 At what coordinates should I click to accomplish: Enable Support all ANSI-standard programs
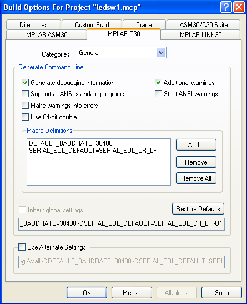[x=25, y=94]
